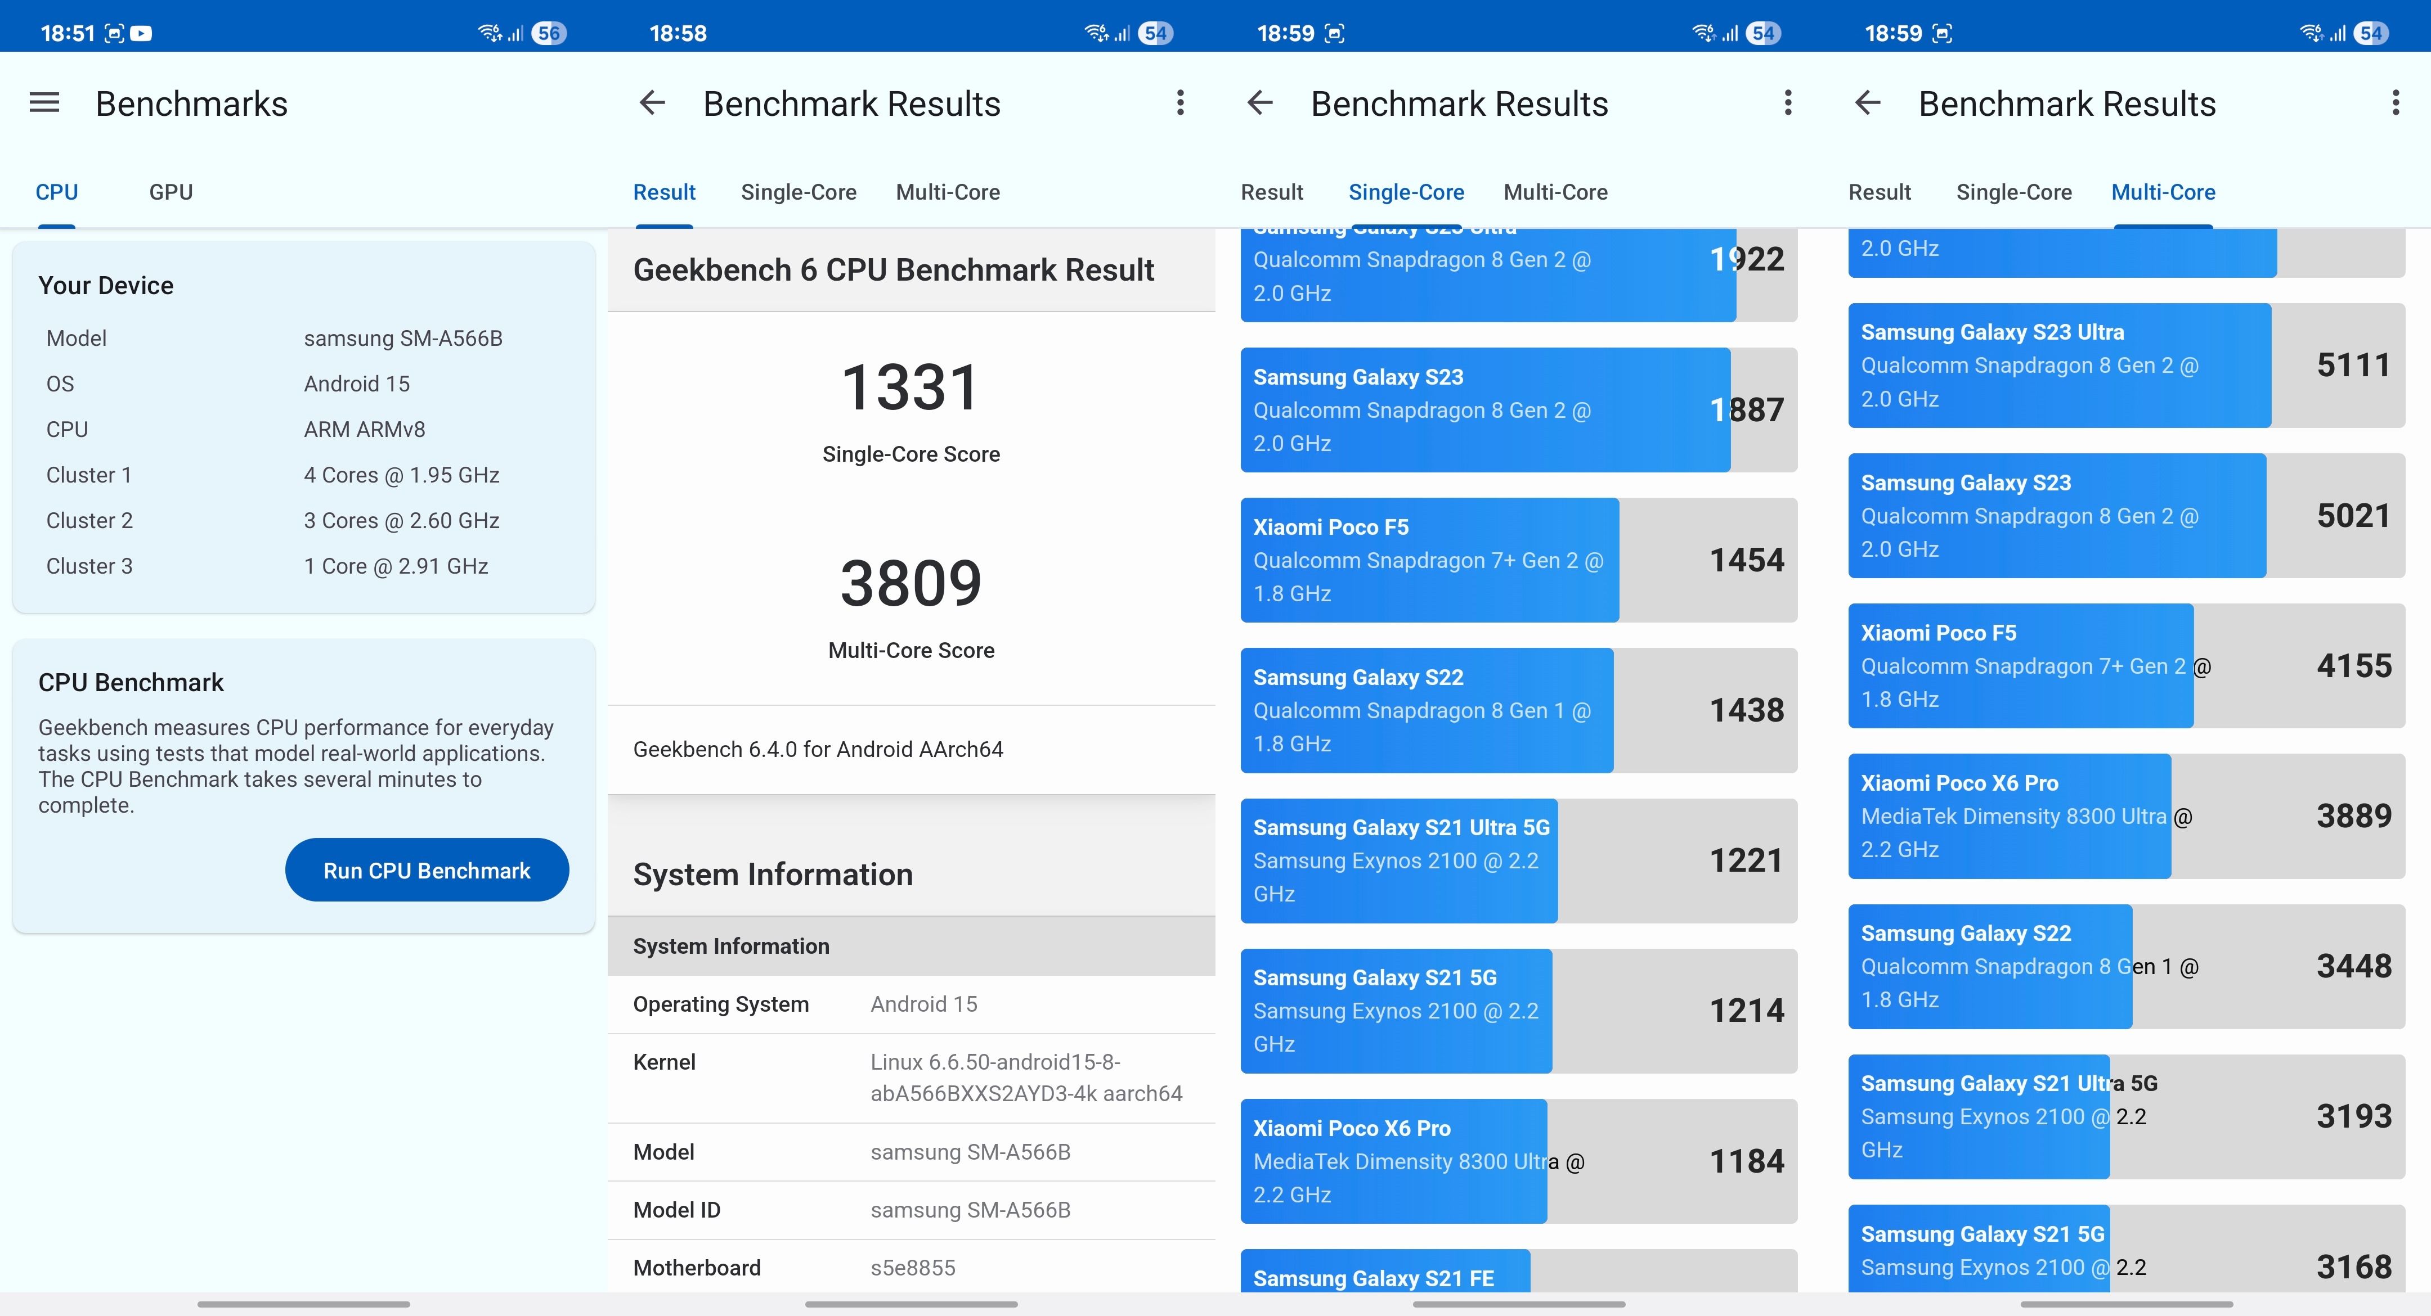The width and height of the screenshot is (2431, 1316).
Task: Select Samsung Galaxy S23 Ultra multi-core entry 5111
Action: (2126, 365)
